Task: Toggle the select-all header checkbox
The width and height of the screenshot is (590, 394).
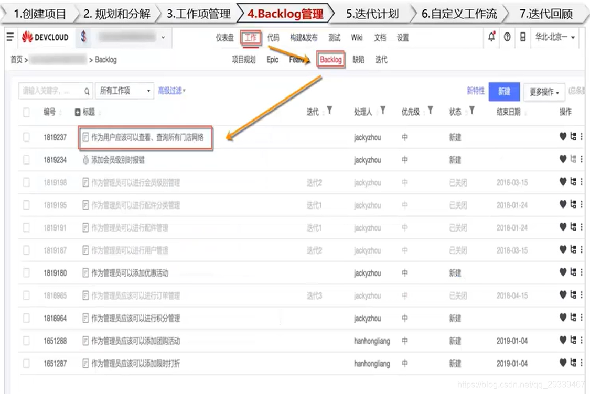Action: (26, 112)
